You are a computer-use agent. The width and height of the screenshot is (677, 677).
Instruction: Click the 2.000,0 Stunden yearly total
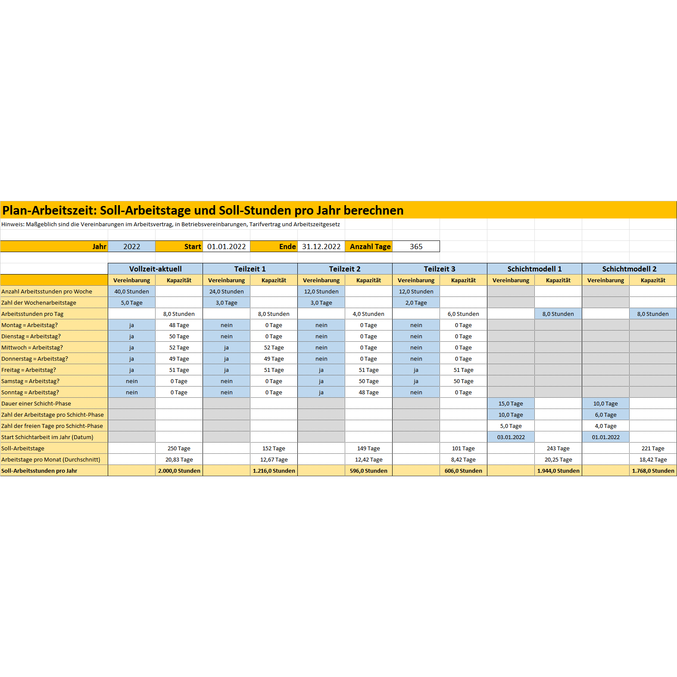click(179, 471)
